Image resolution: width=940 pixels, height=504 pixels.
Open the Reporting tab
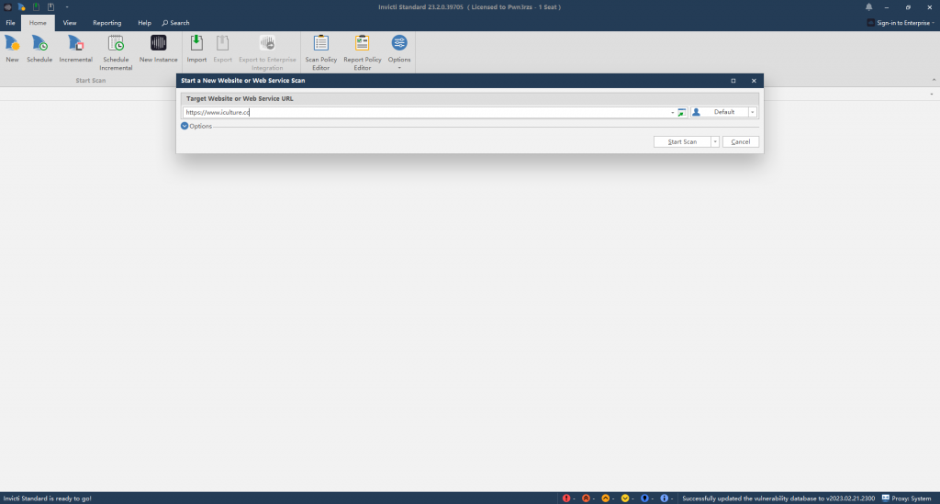[x=106, y=23]
